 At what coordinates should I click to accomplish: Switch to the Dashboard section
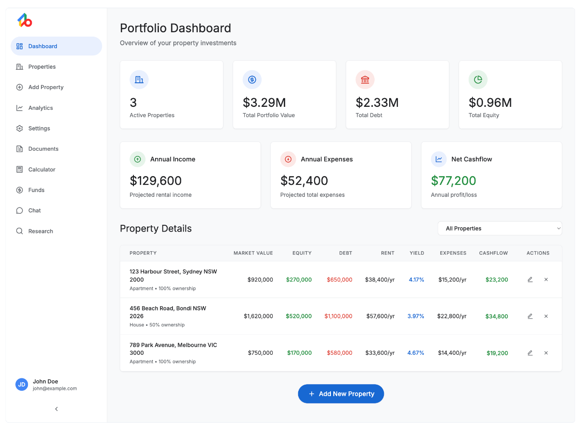point(42,46)
